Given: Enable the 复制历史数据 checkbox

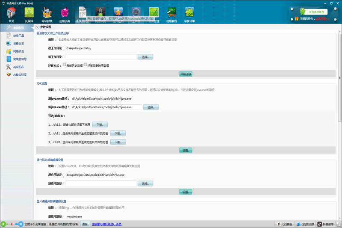Looking at the screenshot, I should point(65,65).
